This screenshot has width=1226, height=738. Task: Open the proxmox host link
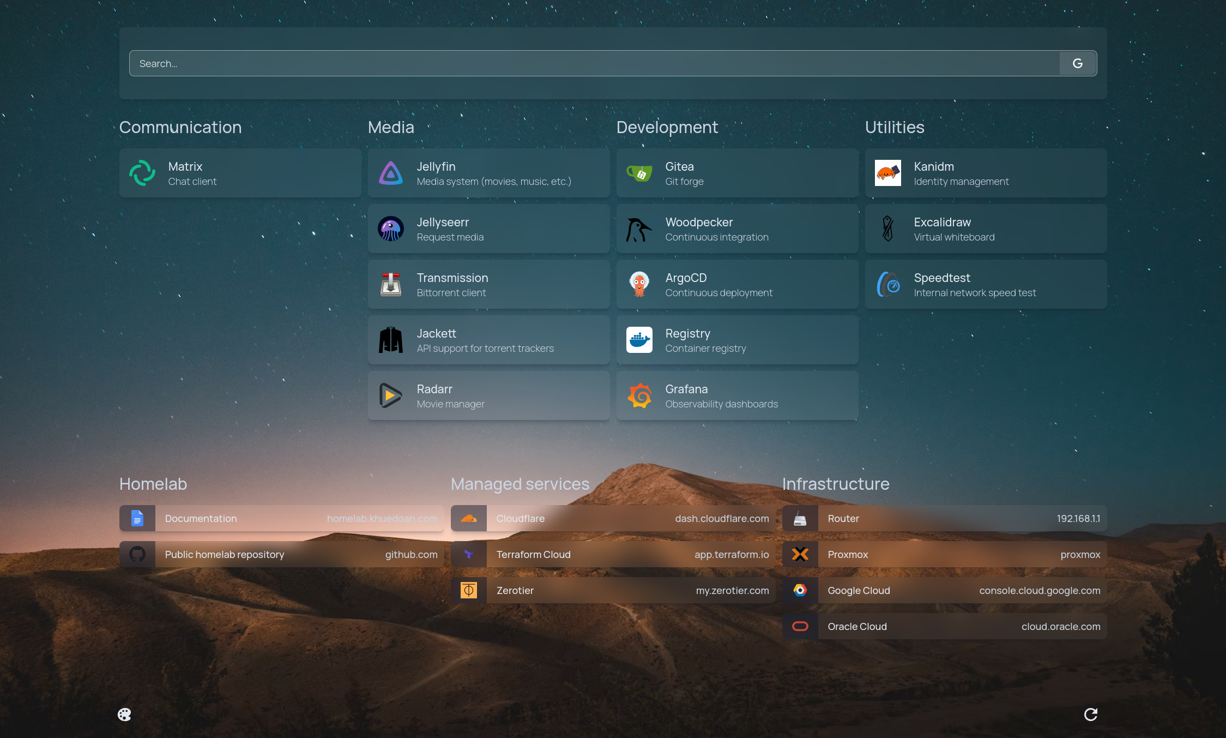(1080, 555)
